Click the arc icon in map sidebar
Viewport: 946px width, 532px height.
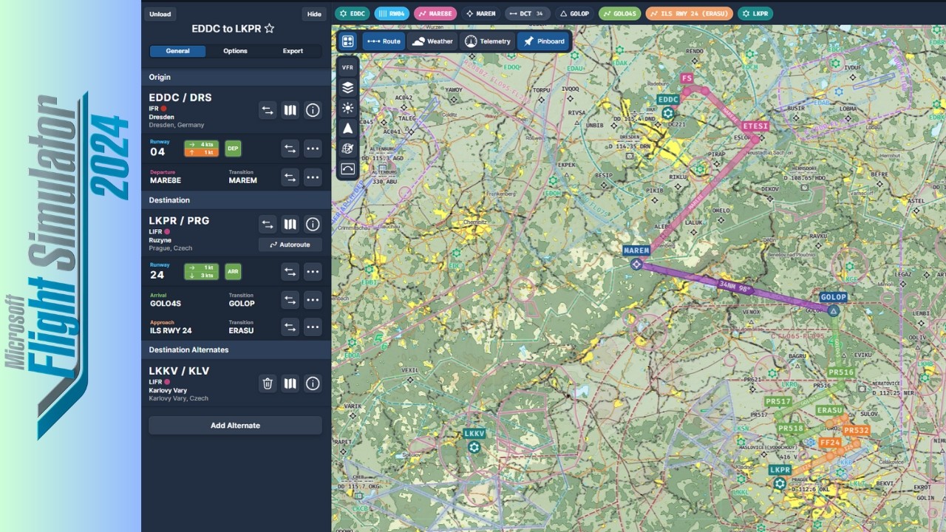pyautogui.click(x=347, y=168)
